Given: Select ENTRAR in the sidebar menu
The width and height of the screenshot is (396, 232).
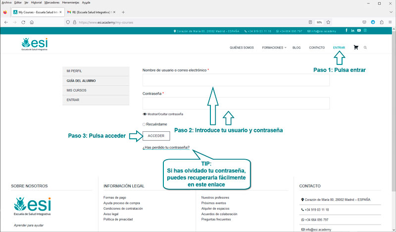Looking at the screenshot, I should pos(96,100).
